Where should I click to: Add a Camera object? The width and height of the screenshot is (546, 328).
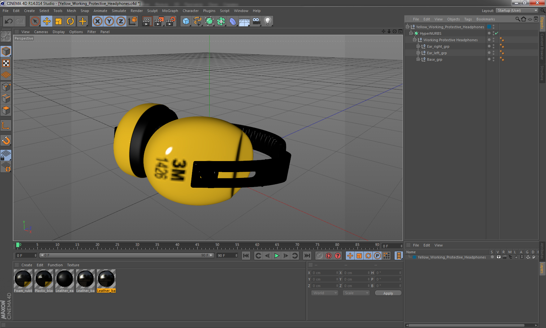(x=256, y=21)
